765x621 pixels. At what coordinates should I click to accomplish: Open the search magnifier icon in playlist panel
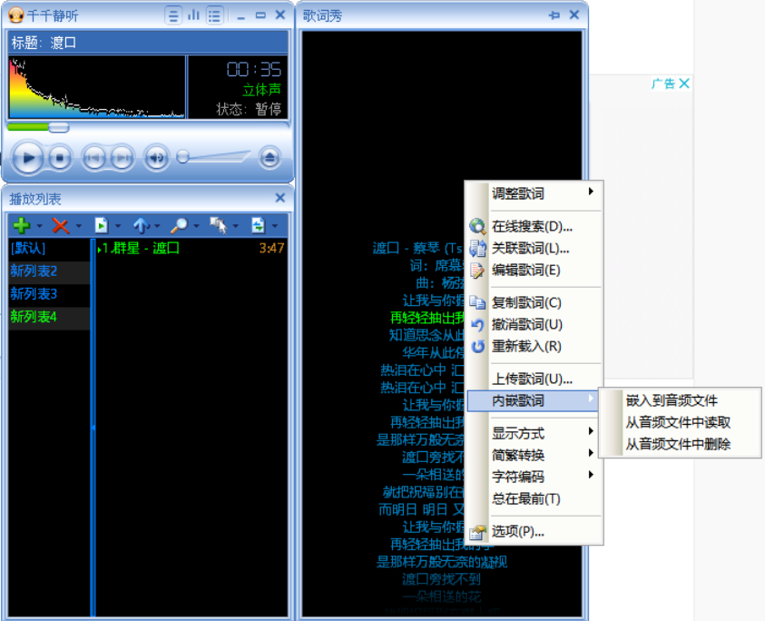click(x=180, y=224)
